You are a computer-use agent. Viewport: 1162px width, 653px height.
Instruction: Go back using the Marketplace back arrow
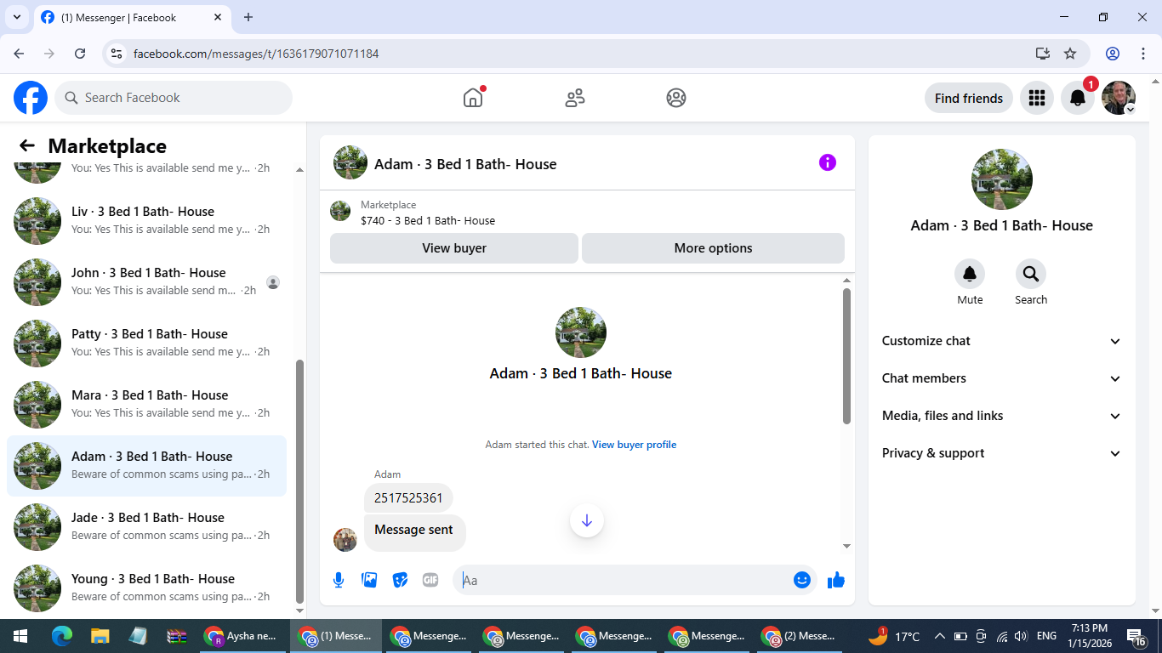click(x=27, y=145)
